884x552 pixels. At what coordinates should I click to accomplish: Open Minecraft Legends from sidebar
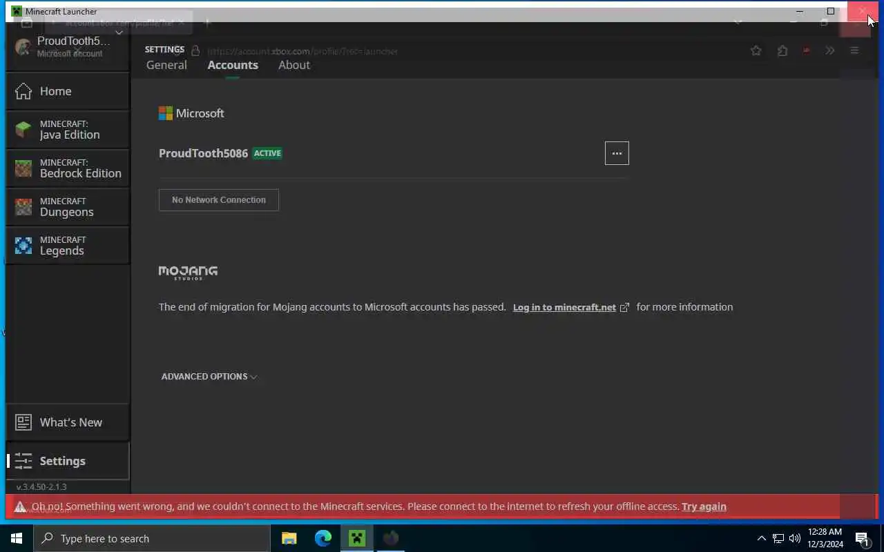tap(68, 246)
